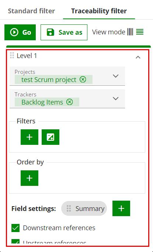Click the Save as button
Screen dimensions: 153x252
pyautogui.click(x=64, y=32)
